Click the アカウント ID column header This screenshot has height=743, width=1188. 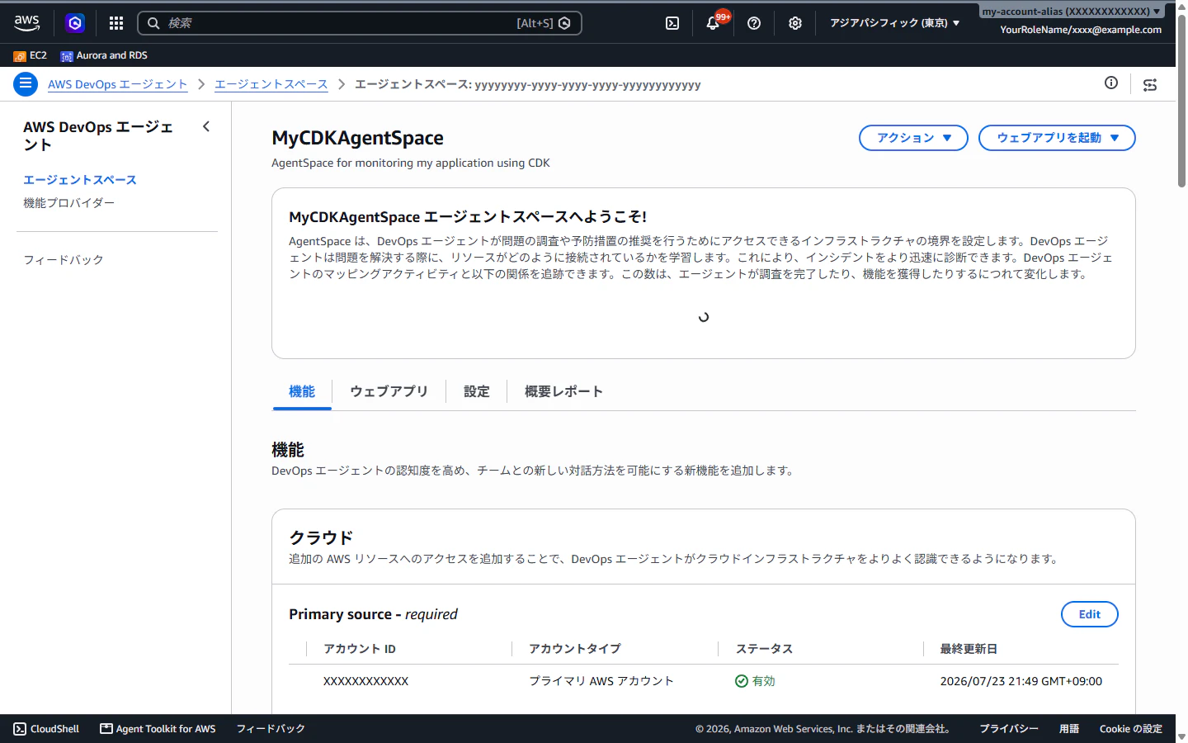click(360, 649)
